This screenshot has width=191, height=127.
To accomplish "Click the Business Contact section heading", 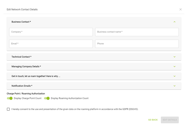I will [x=21, y=22].
